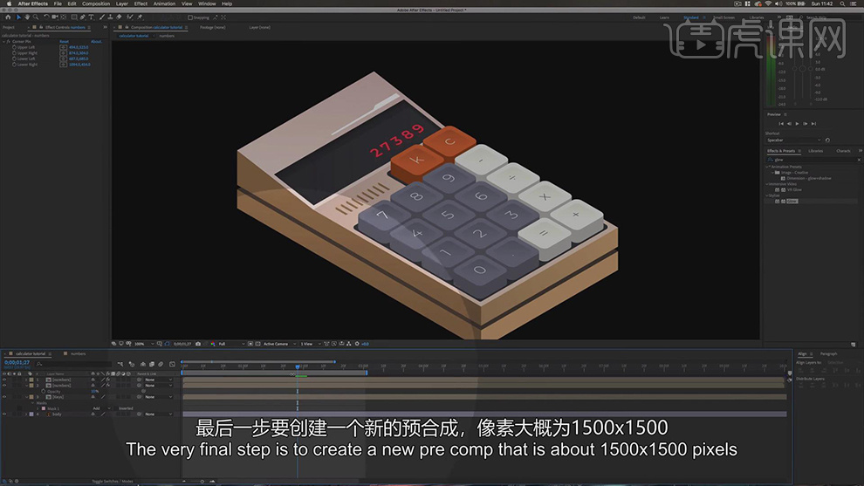Click the Composition Mini-Flowchart icon in timeline
The image size is (864, 486).
(x=120, y=364)
